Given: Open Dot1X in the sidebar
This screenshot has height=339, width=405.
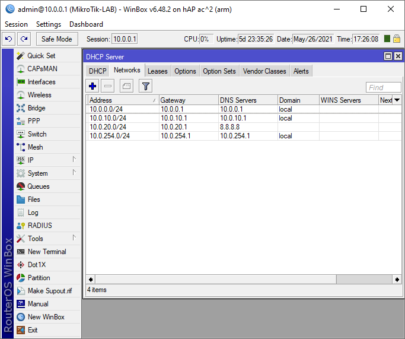Looking at the screenshot, I should tap(47, 265).
